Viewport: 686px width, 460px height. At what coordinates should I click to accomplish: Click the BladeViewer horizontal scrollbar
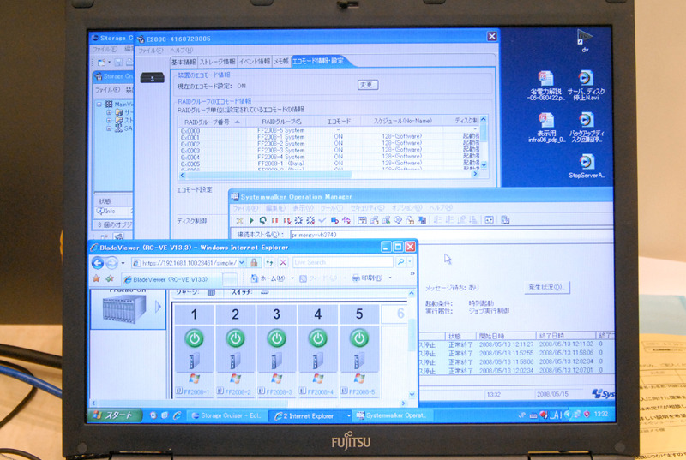[x=249, y=403]
